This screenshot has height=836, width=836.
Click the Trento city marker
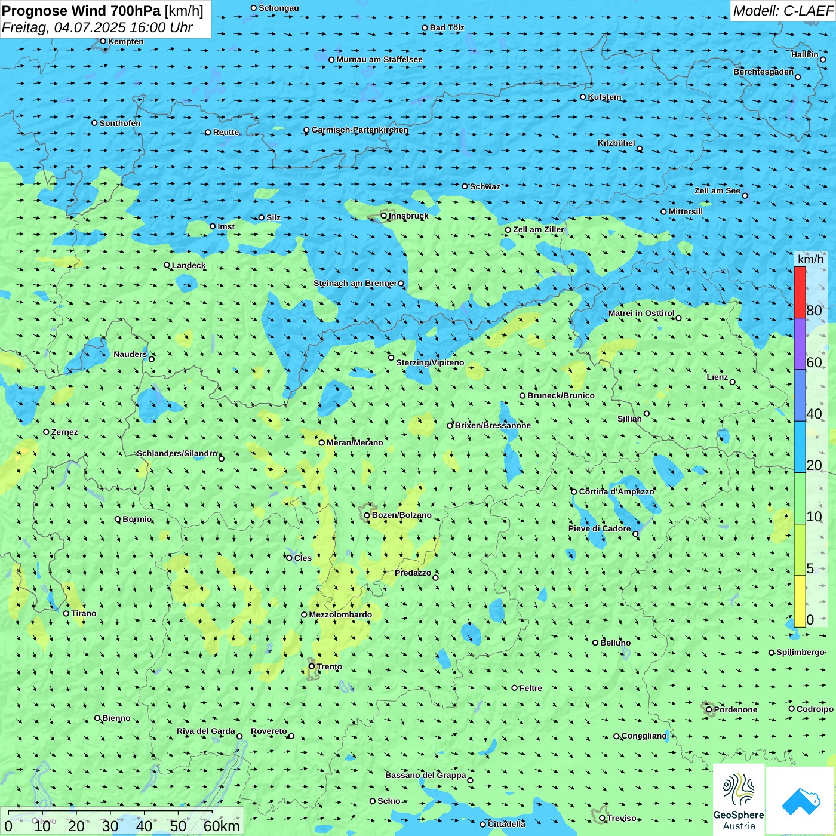coord(311,666)
